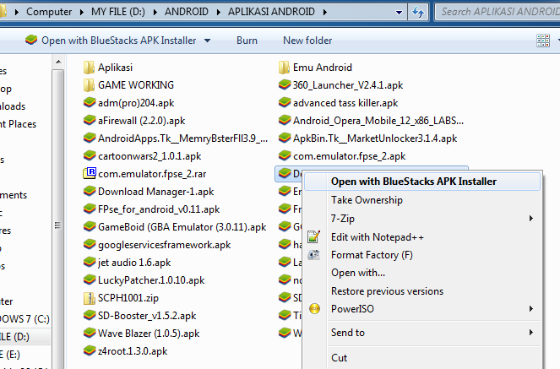The width and height of the screenshot is (560, 369).
Task: Select AndroidApps.Tk__MemryBsterFll3.9 file name
Action: click(x=182, y=138)
